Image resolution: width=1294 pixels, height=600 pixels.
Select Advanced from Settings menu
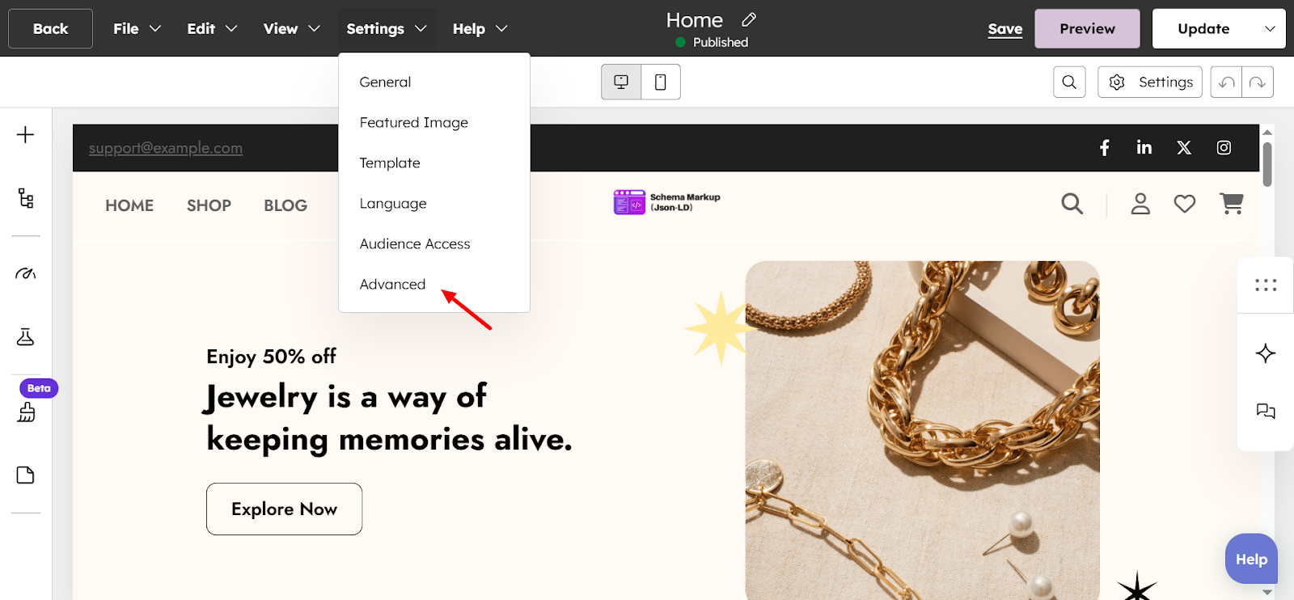(x=392, y=285)
